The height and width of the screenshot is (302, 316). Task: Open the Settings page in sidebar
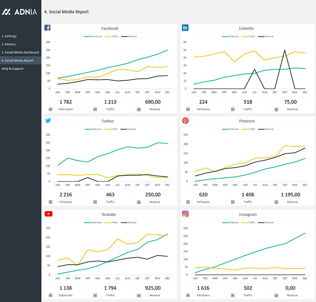click(9, 36)
